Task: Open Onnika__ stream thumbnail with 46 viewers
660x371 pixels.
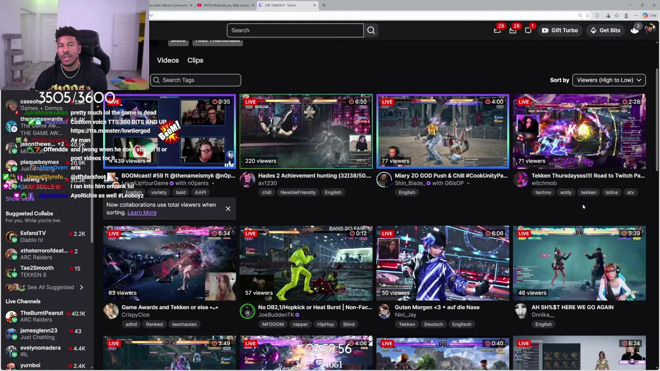Action: click(579, 263)
